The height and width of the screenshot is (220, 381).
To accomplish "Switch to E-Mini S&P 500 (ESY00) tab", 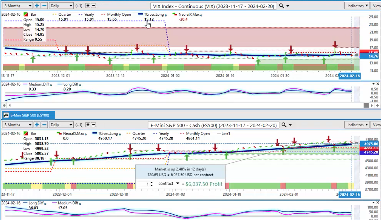I will [28, 115].
